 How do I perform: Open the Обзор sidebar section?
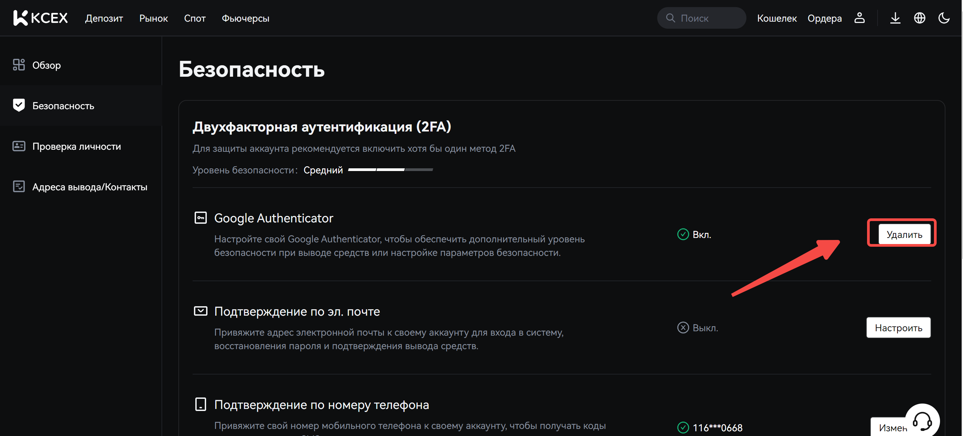pos(46,65)
